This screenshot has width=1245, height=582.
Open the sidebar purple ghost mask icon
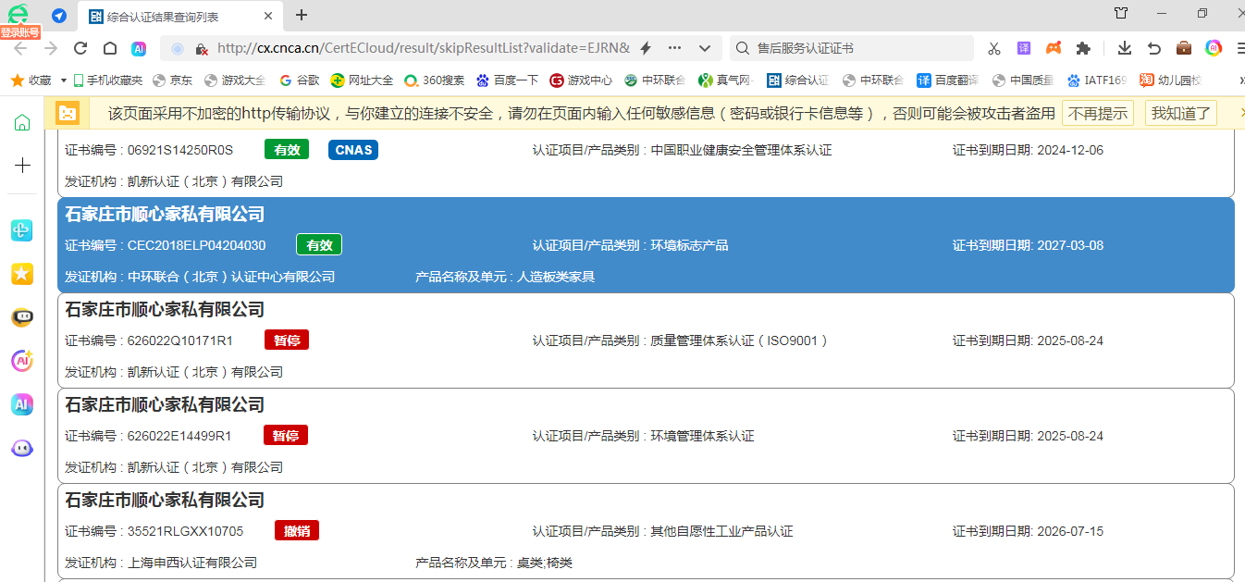(x=22, y=448)
